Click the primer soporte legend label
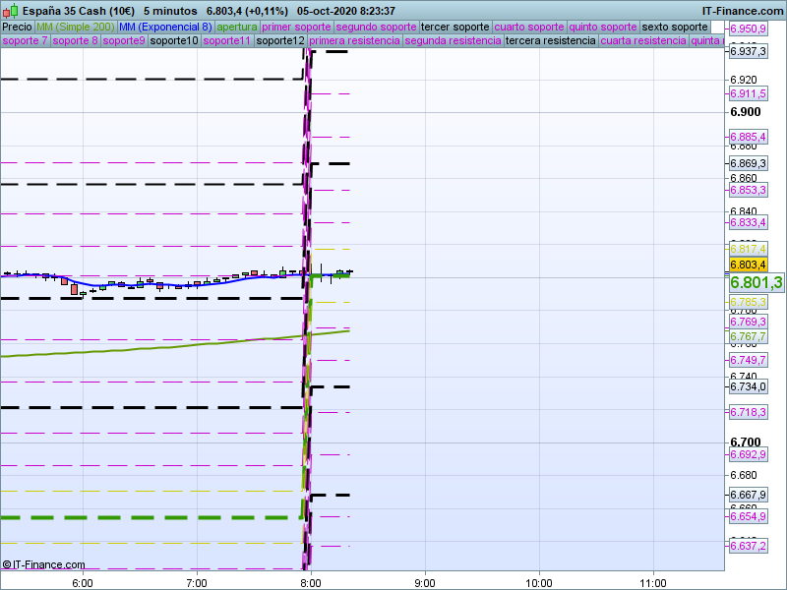 (x=297, y=27)
